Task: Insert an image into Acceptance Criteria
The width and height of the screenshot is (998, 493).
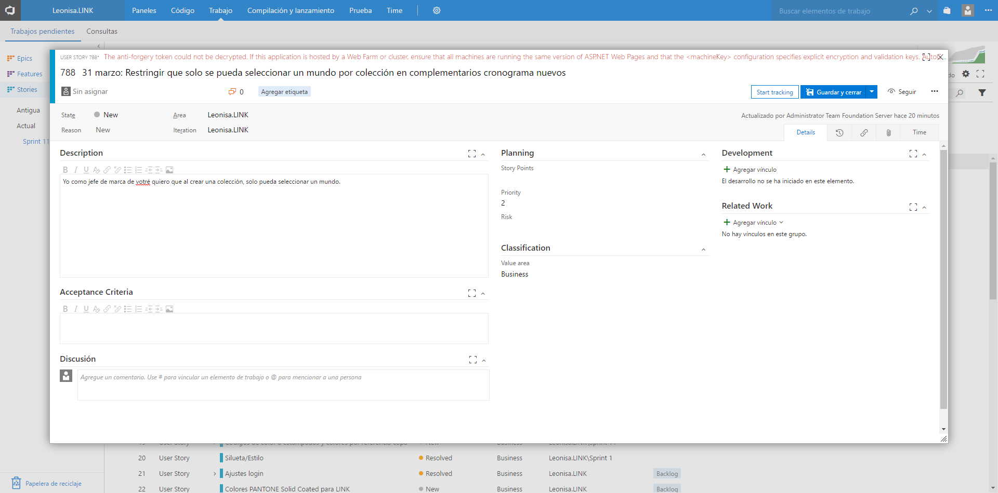Action: pos(169,309)
